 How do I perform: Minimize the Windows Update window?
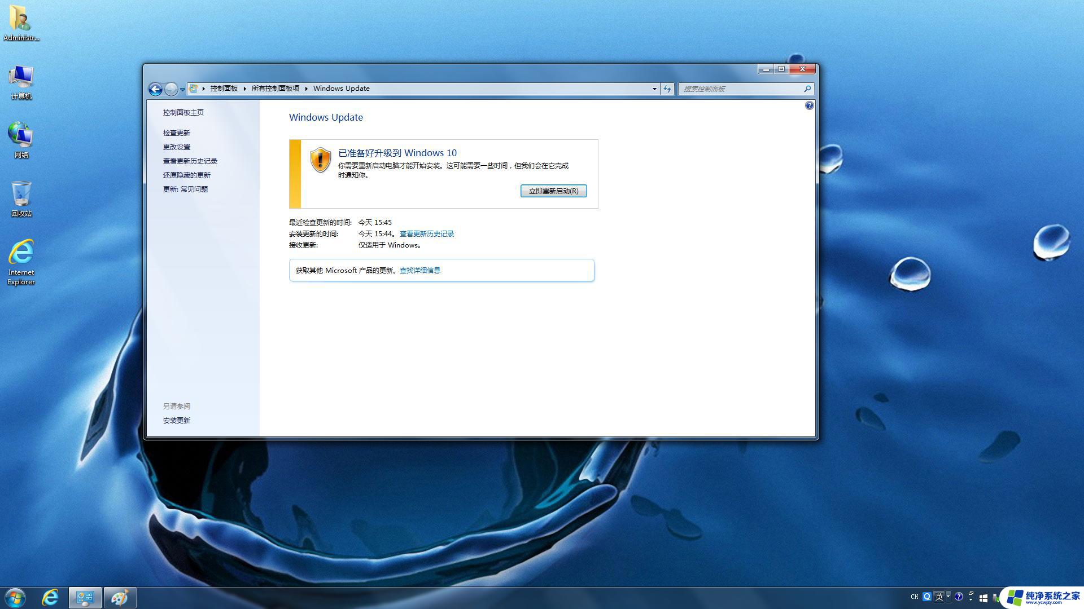[x=766, y=69]
